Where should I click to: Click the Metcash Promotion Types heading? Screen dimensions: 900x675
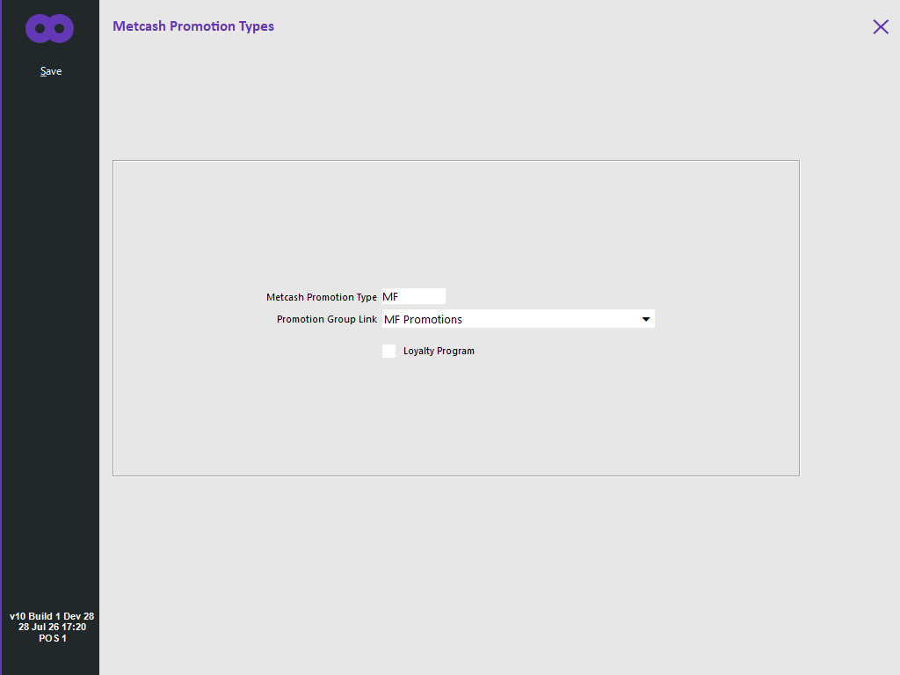pos(193,26)
